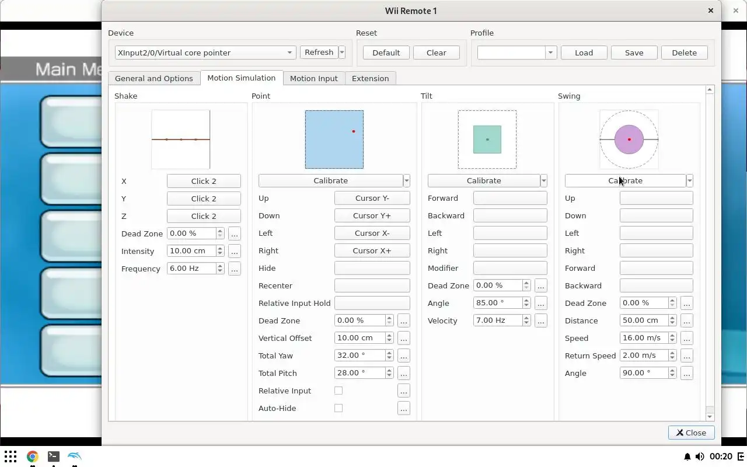
Task: Adjust the Swing Angle spinner arrows
Action: coord(672,373)
